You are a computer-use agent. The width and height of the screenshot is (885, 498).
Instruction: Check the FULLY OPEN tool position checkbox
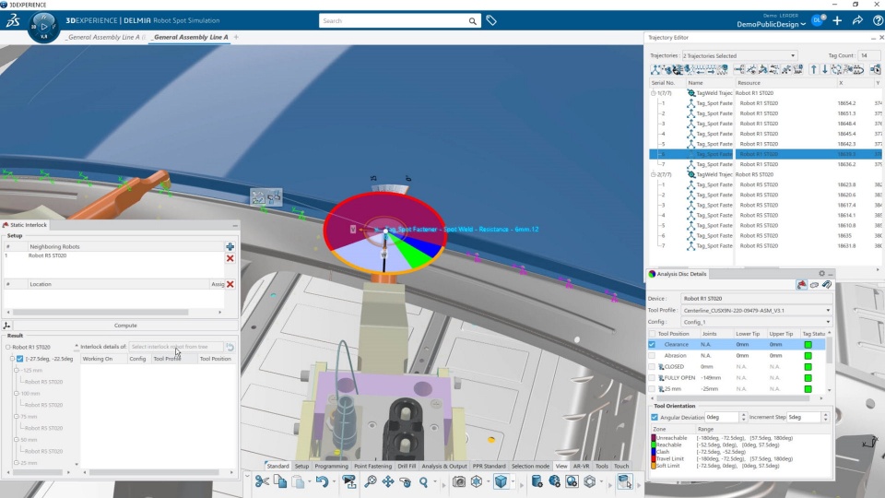click(652, 378)
